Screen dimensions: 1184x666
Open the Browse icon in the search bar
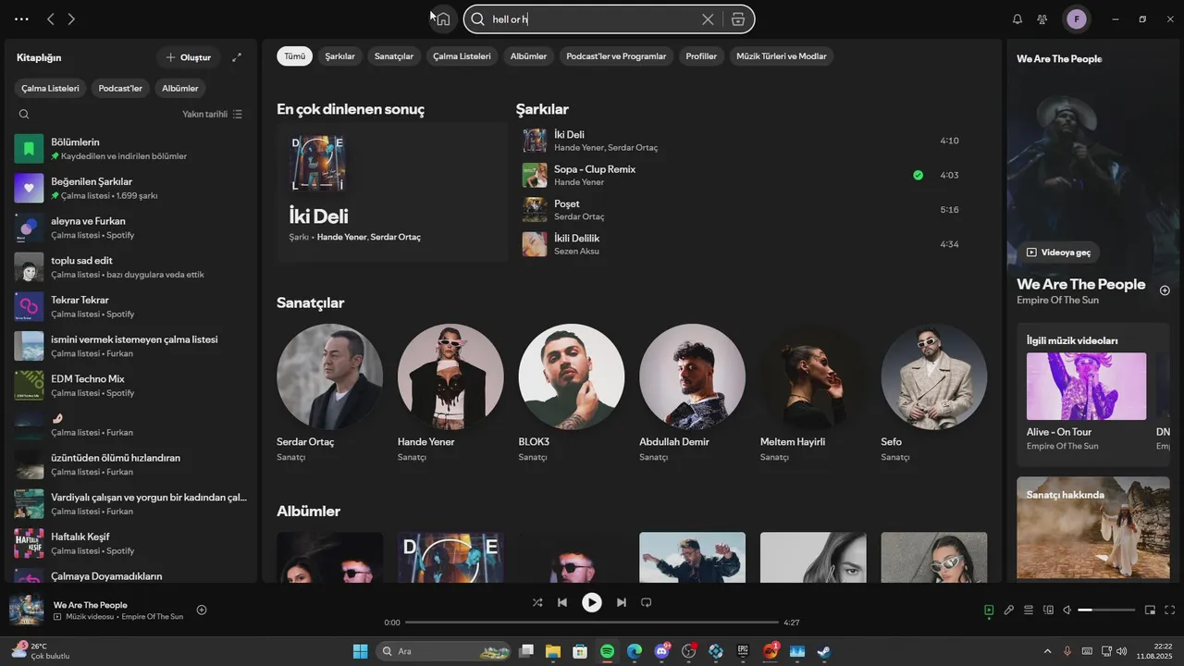pyautogui.click(x=737, y=19)
